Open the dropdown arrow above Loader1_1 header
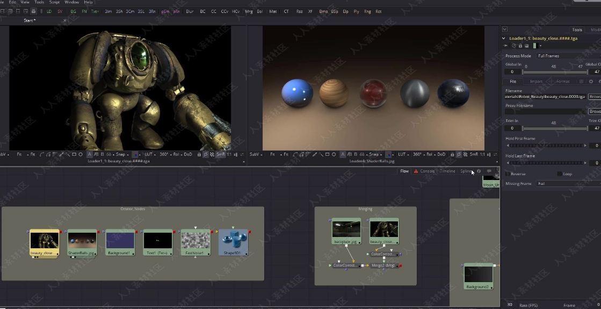This screenshot has height=309, width=601. pyautogui.click(x=505, y=29)
